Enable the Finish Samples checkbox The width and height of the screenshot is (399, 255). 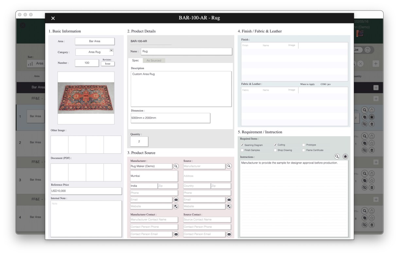pyautogui.click(x=242, y=150)
